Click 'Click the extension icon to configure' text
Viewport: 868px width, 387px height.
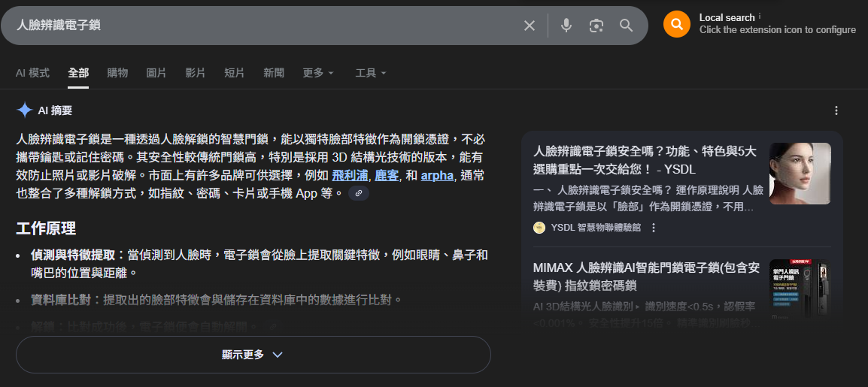(x=777, y=30)
